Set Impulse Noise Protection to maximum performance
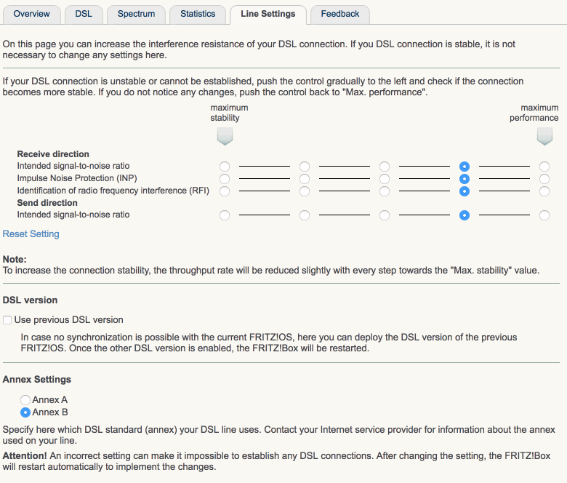567x483 pixels. (544, 179)
